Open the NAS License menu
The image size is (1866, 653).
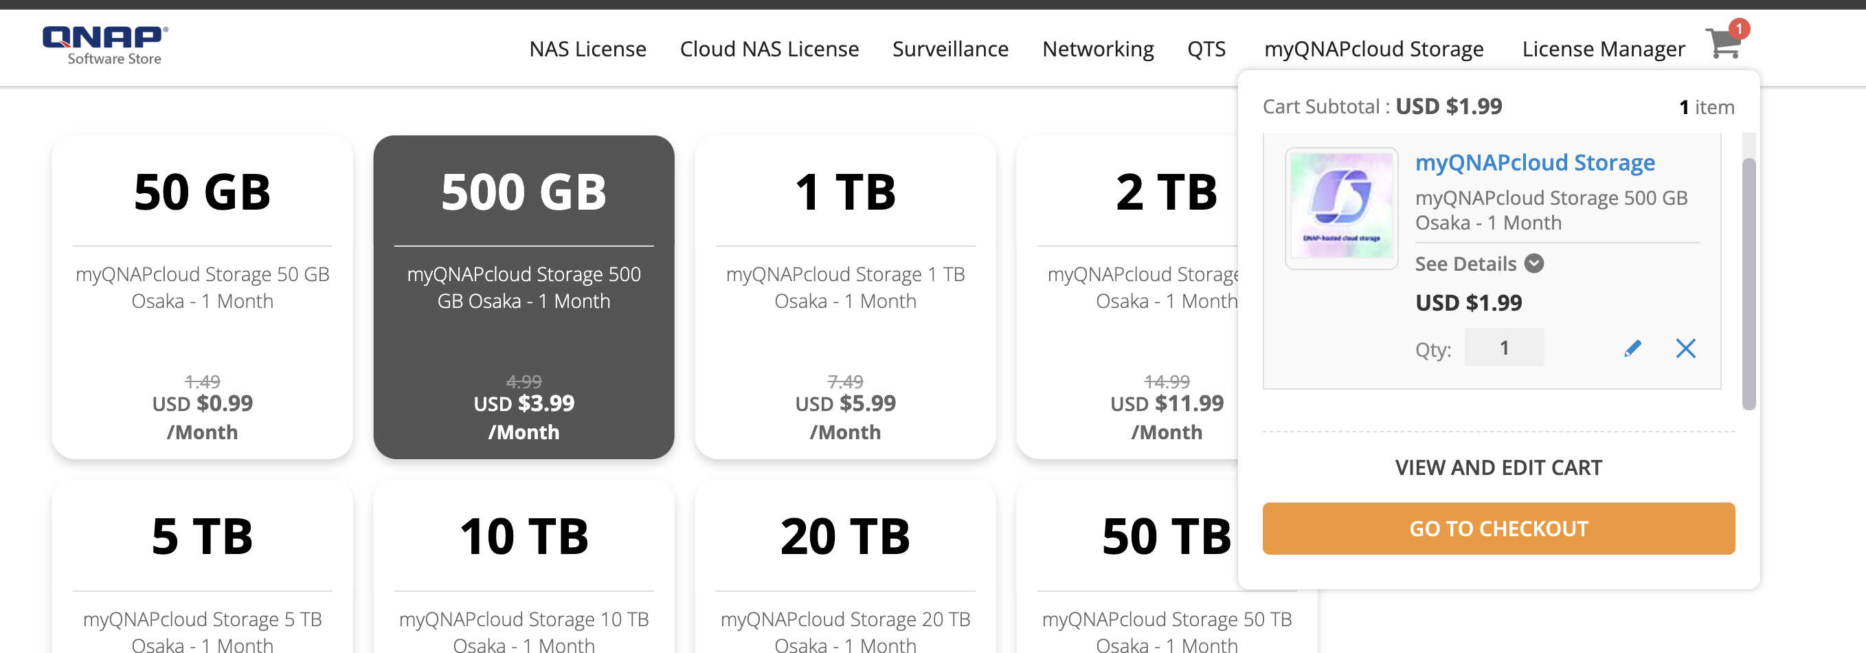point(587,49)
